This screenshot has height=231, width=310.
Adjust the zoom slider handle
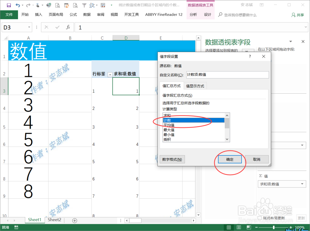(274, 228)
